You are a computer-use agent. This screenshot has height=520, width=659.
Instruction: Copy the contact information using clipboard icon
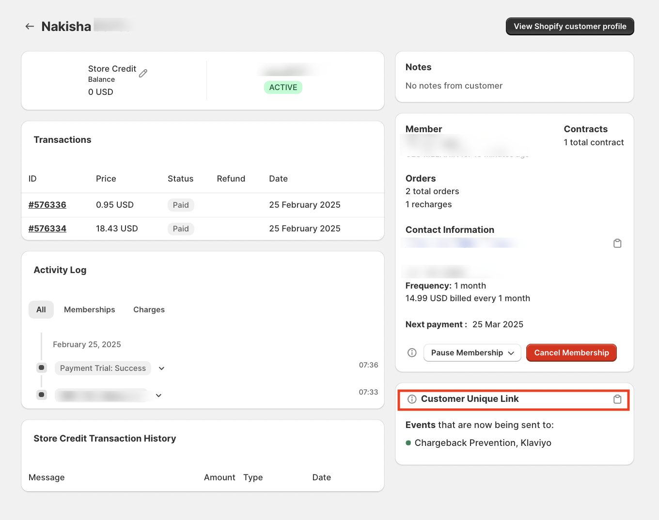point(617,243)
